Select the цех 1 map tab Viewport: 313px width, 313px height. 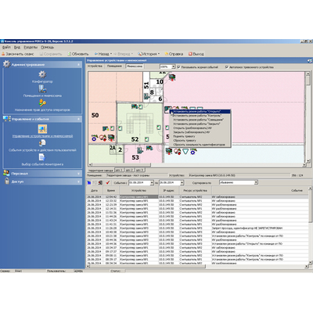click(x=120, y=170)
